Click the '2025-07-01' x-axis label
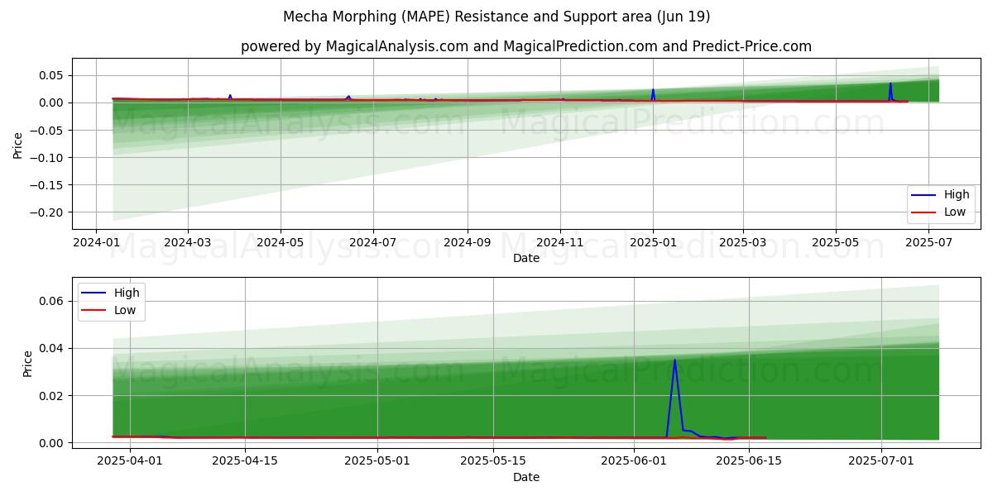 point(881,461)
